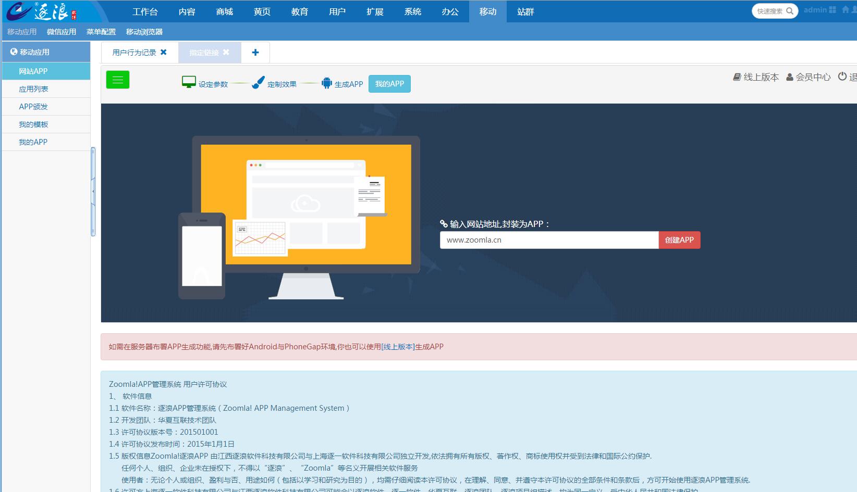Open 移动浏览器 submenu item
Screen dimensions: 857x492
pyautogui.click(x=144, y=32)
